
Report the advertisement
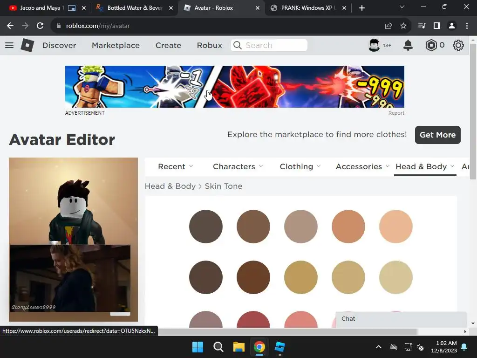point(396,113)
